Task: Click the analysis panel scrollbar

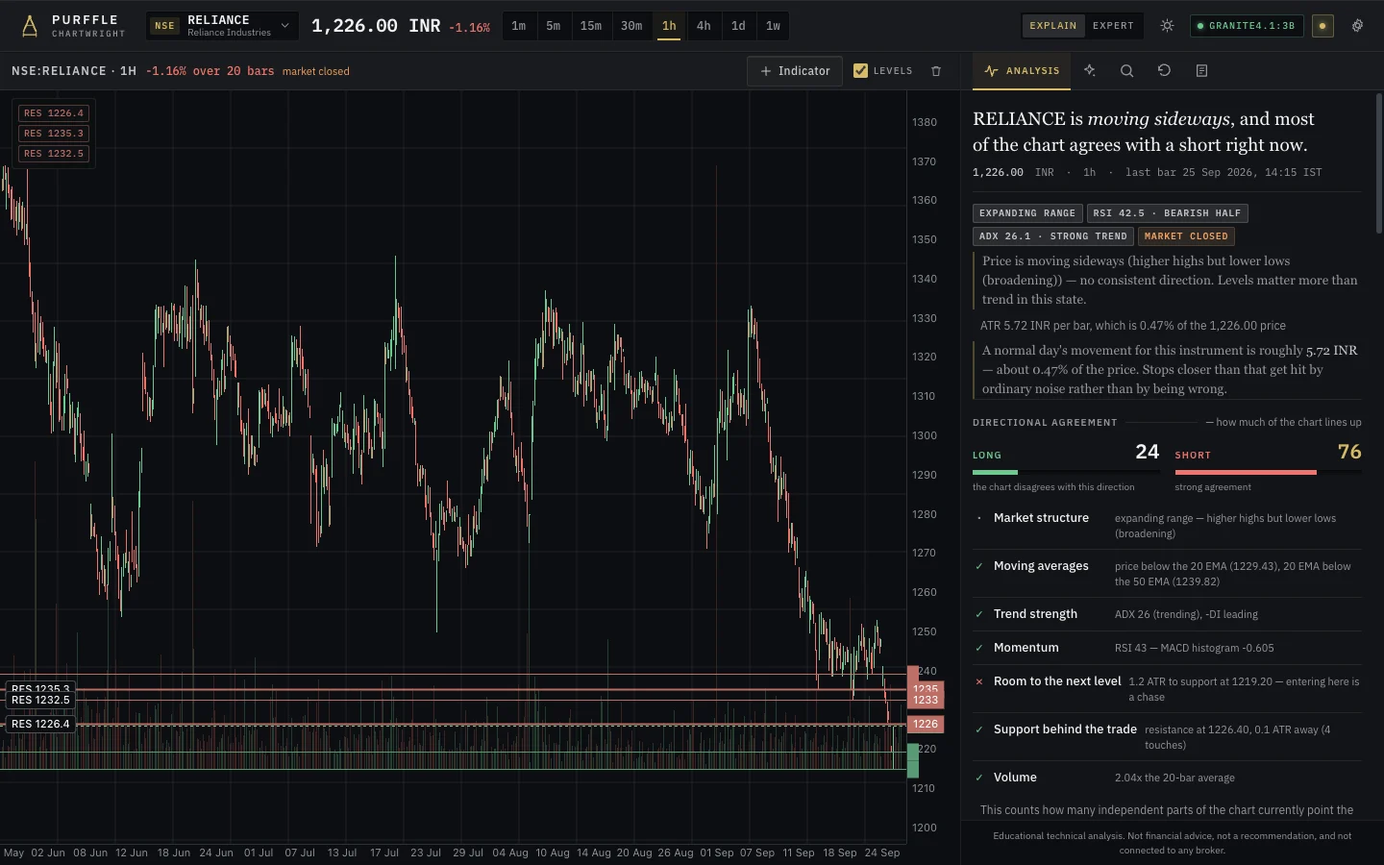Action: tap(1379, 163)
